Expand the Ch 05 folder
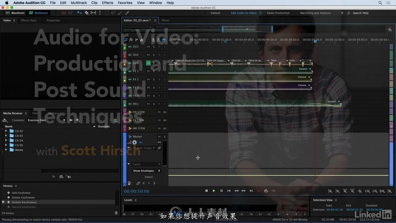Screen dimensions: 396x223 pyautogui.click(x=6, y=145)
